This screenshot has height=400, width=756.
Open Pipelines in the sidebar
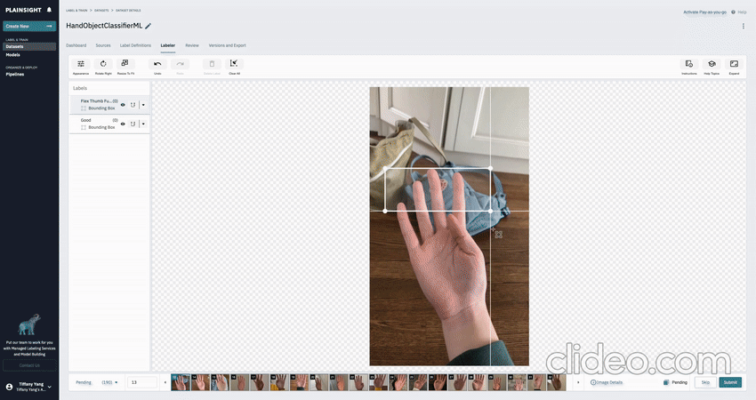pos(15,74)
